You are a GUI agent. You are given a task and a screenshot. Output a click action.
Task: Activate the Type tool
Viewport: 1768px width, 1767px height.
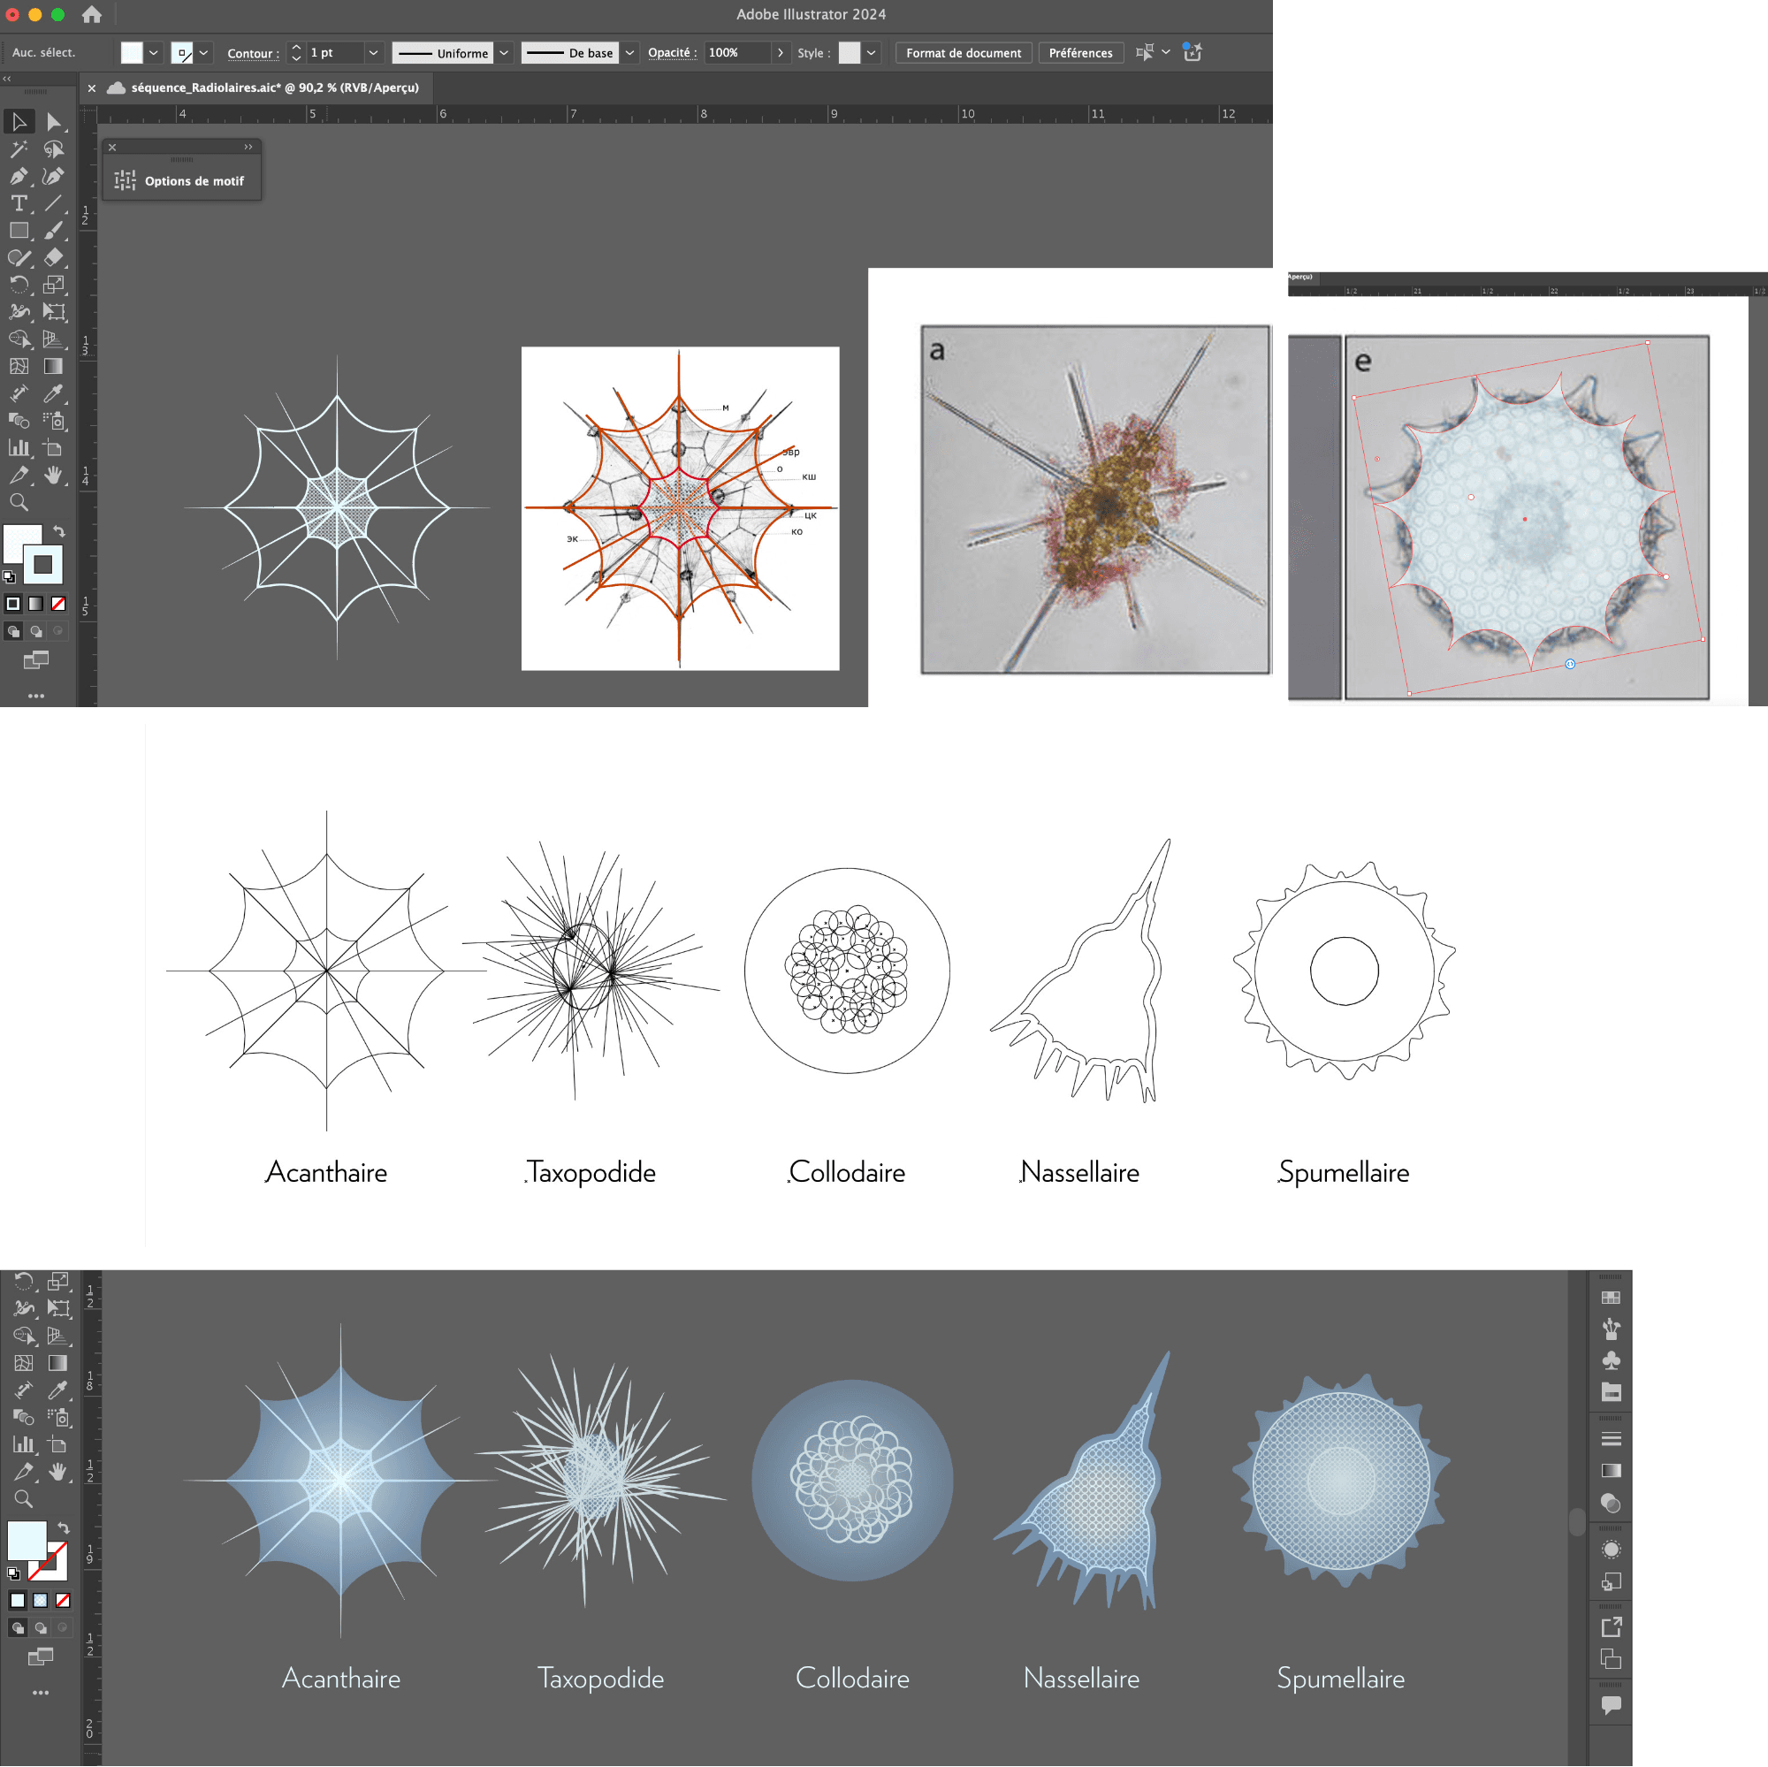(19, 203)
